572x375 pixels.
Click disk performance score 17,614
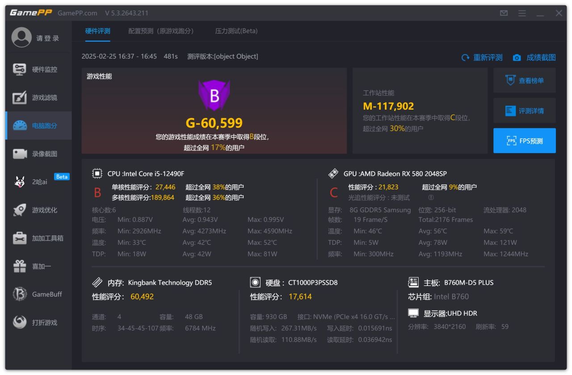pos(300,297)
